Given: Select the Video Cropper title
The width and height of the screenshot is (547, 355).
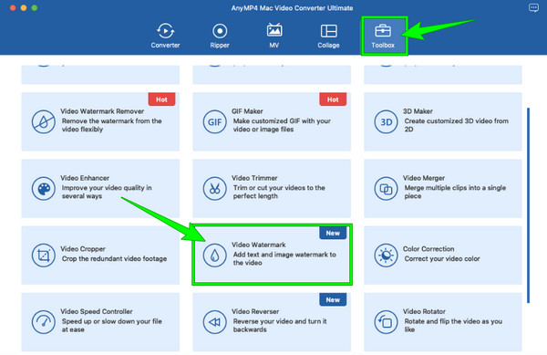Looking at the screenshot, I should 83,249.
